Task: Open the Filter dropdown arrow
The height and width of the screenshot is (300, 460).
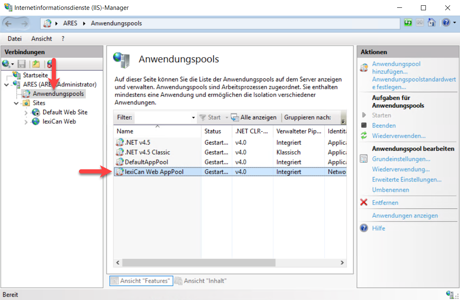Action: (x=193, y=118)
